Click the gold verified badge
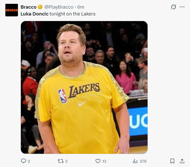The height and width of the screenshot is (167, 190). 40,7
